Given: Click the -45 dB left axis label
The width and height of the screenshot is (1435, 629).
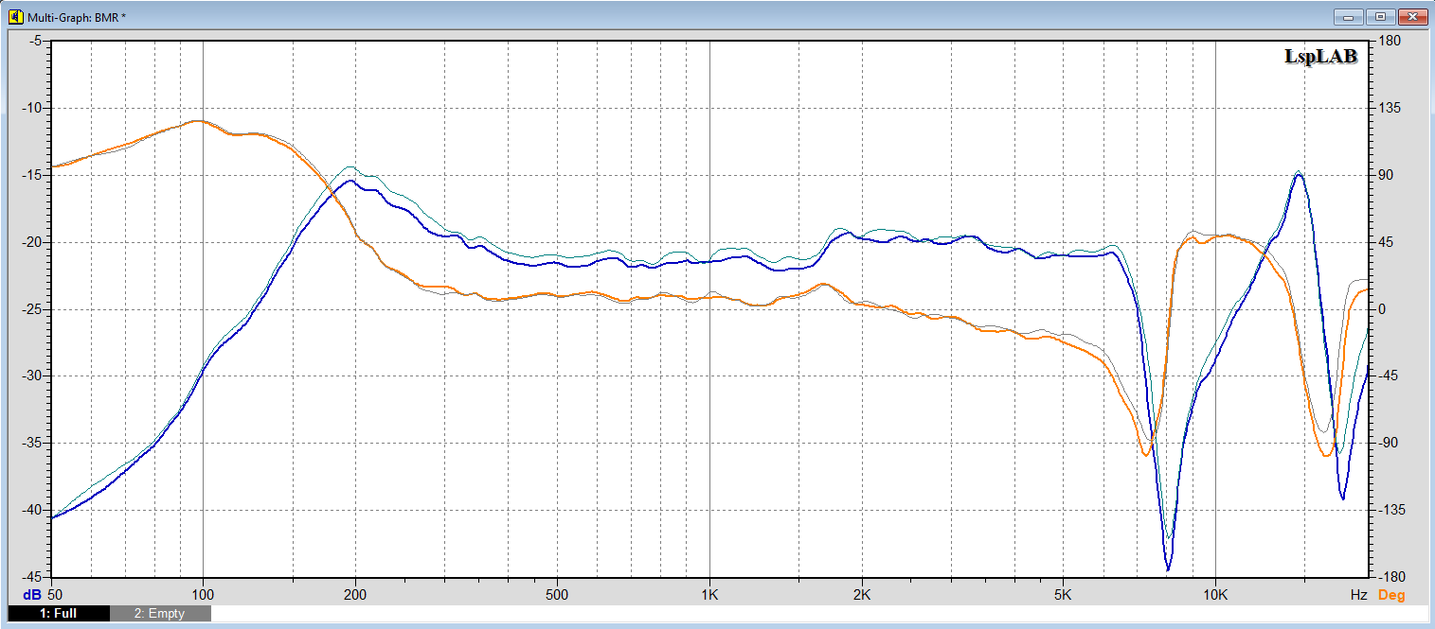Looking at the screenshot, I should coord(34,577).
